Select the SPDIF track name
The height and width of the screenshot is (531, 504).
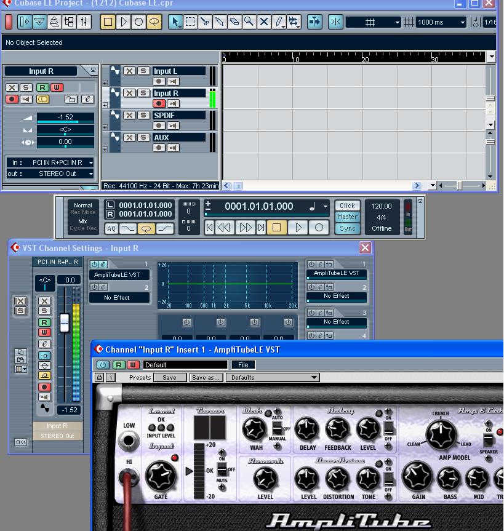(179, 115)
